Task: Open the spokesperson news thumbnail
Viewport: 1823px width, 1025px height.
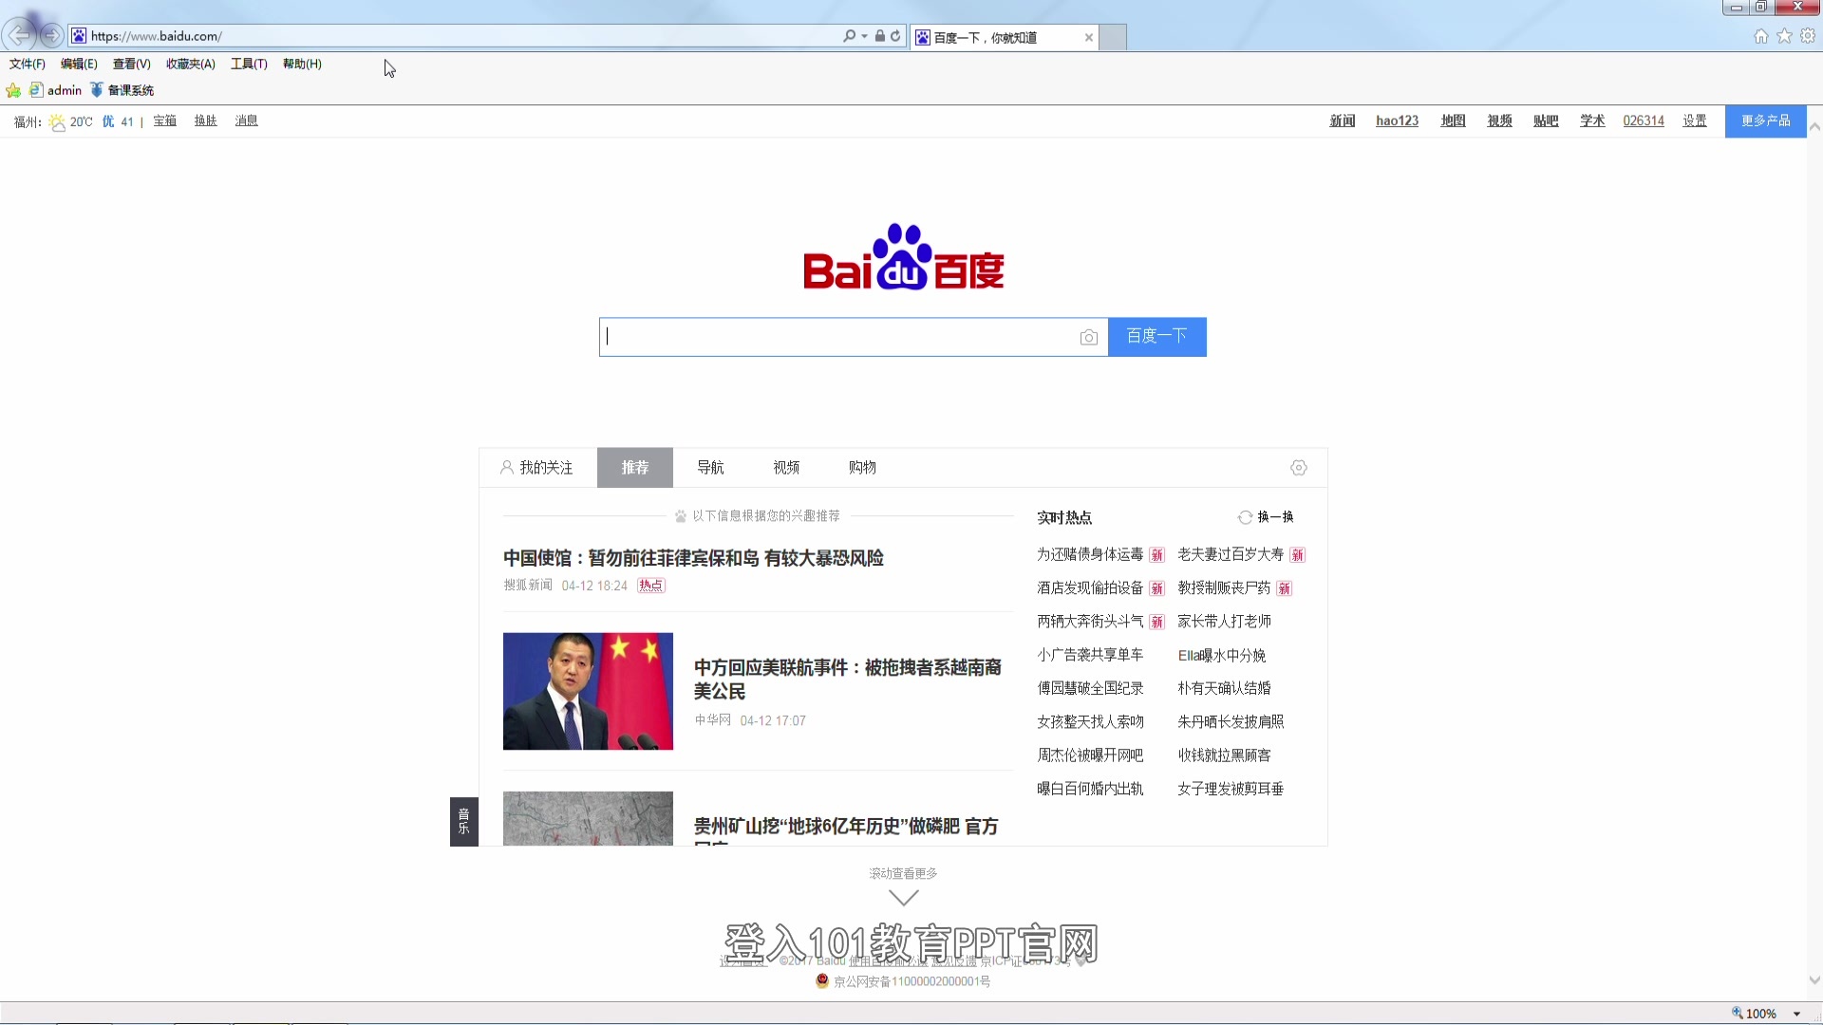Action: point(588,691)
